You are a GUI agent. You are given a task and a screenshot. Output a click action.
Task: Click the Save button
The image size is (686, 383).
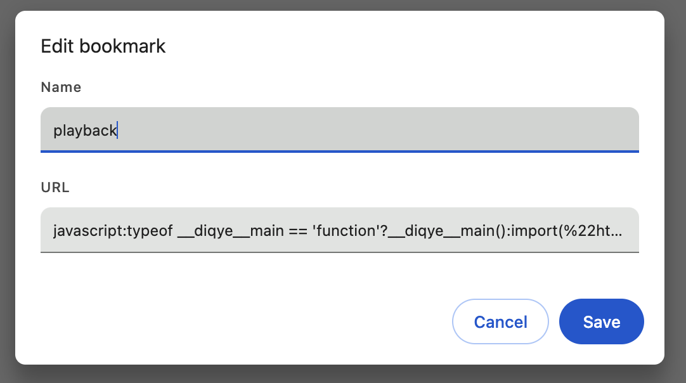601,321
